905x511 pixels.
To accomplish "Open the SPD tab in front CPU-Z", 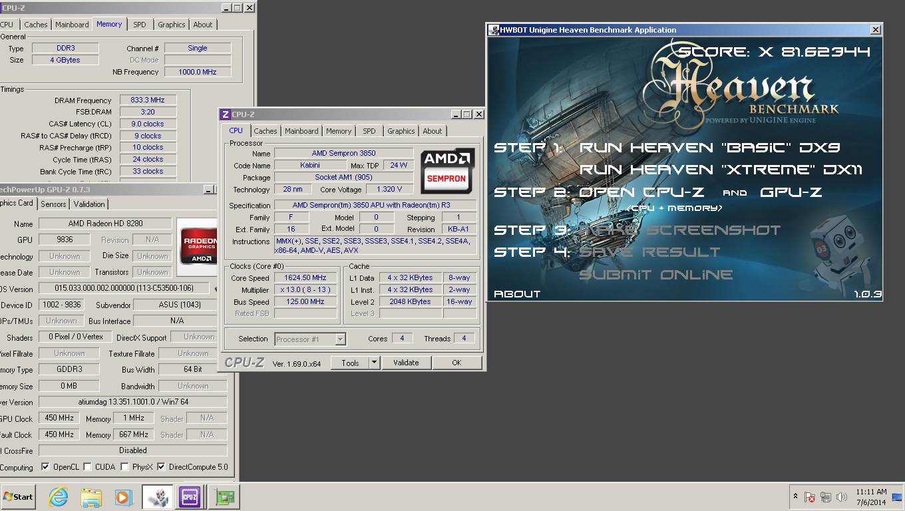I will click(369, 131).
